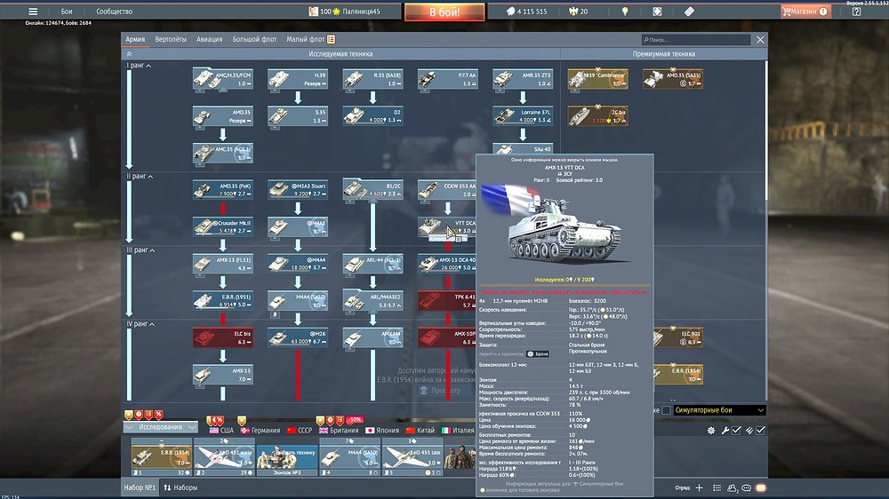Viewport: 889px width, 499px height.
Task: Open the slotbar gear settings icon
Action: coord(711,431)
